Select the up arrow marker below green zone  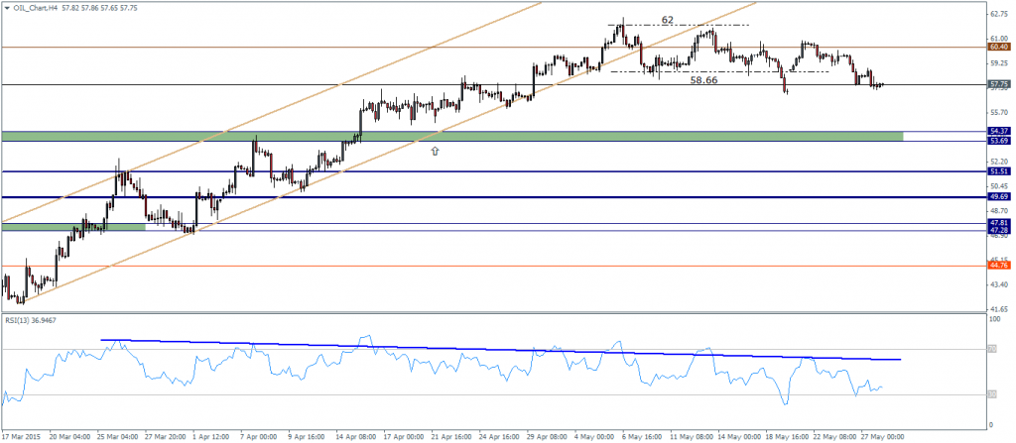[435, 151]
